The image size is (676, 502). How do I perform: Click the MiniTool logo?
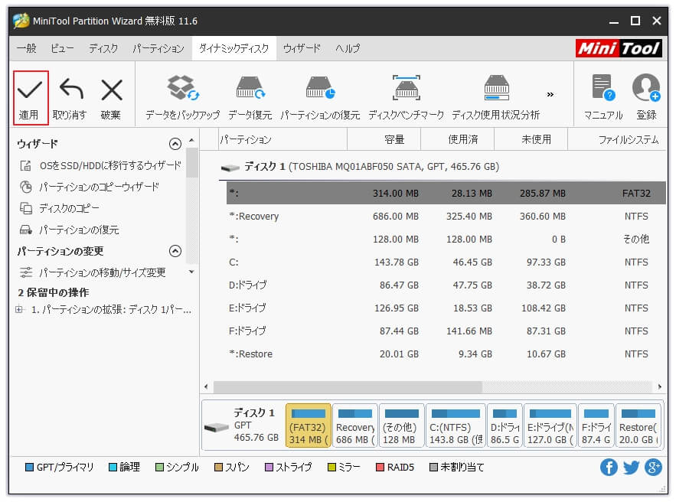click(x=619, y=48)
